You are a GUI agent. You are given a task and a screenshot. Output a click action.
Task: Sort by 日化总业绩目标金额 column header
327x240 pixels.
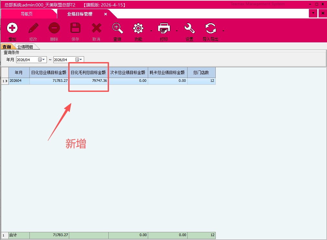(x=49, y=72)
